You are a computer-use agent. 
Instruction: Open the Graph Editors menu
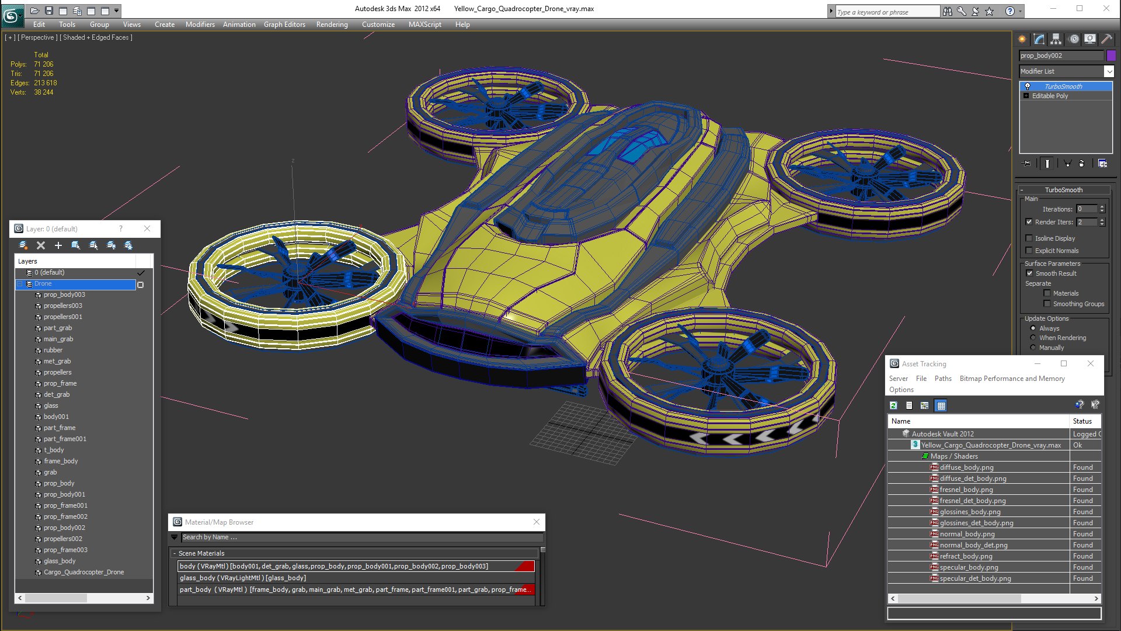[284, 25]
